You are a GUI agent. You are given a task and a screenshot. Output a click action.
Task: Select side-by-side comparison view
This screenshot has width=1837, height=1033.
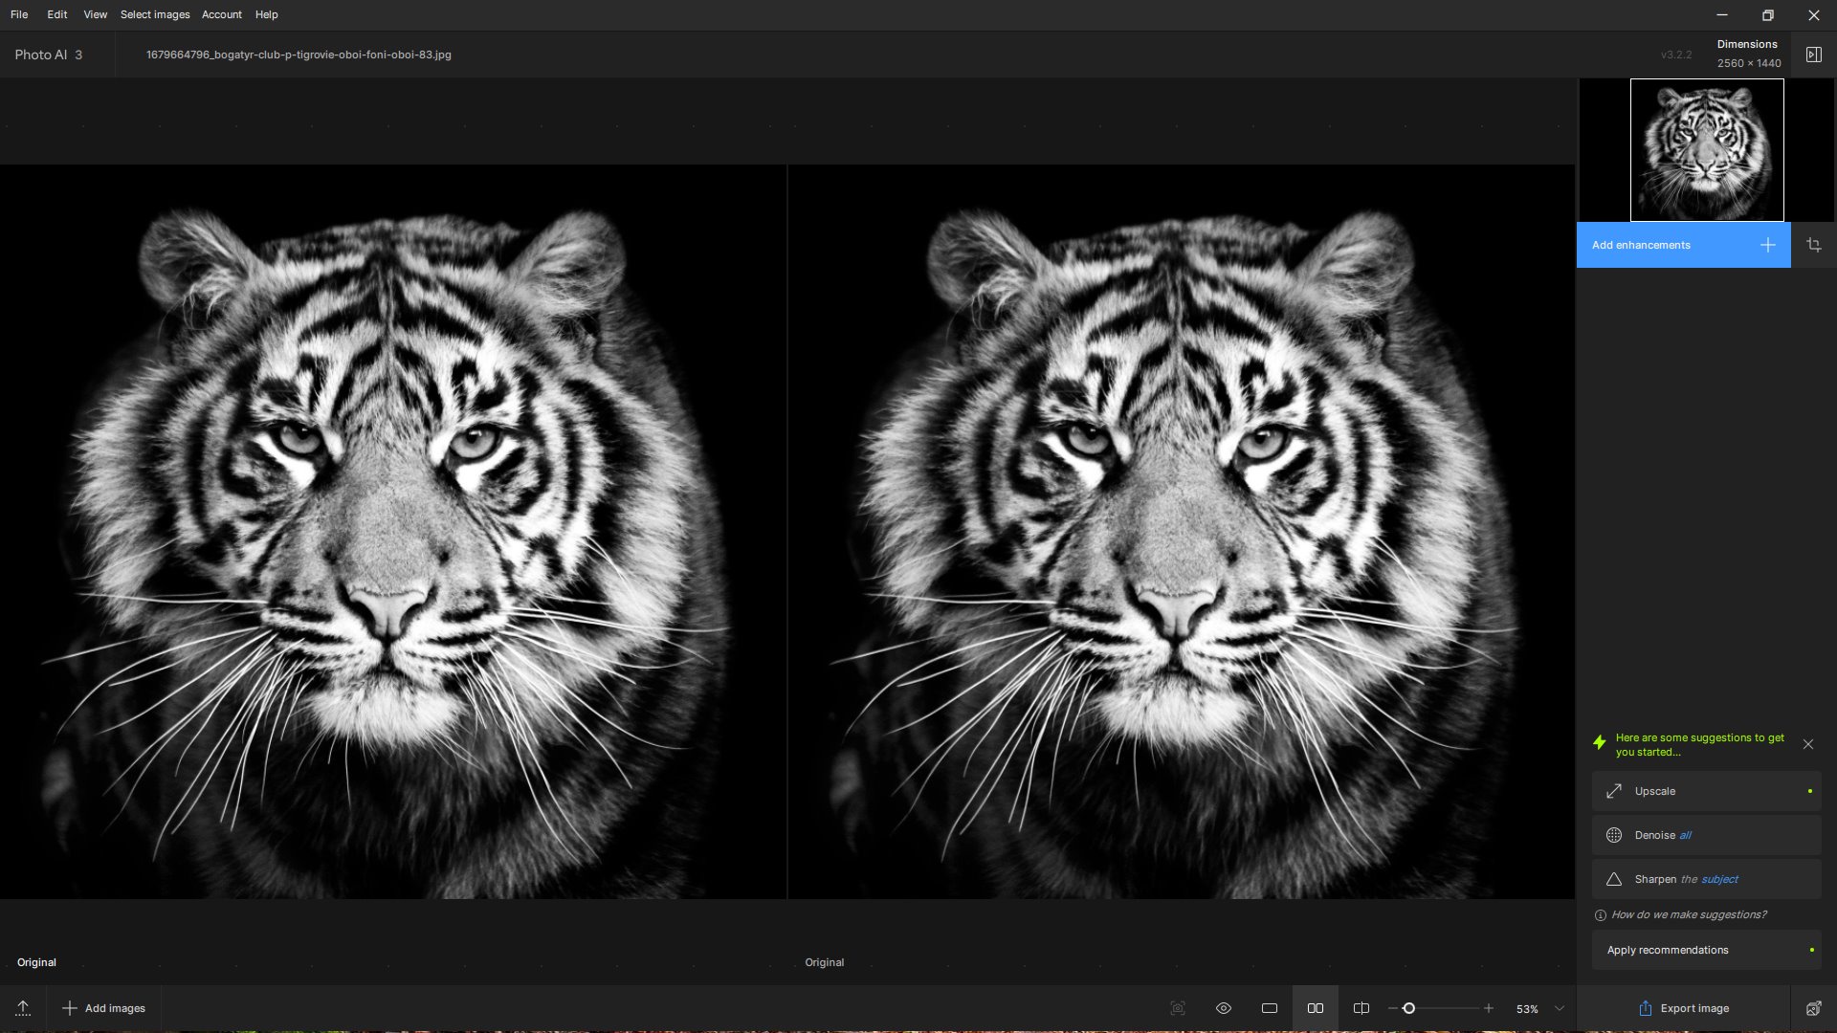click(x=1316, y=1008)
